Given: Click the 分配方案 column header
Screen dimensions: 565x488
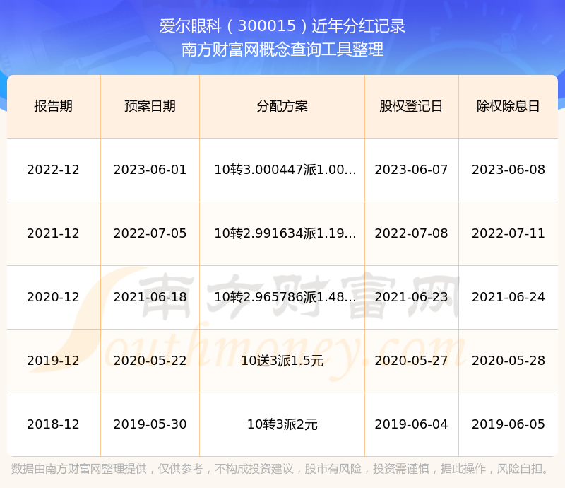Looking at the screenshot, I should point(282,107).
